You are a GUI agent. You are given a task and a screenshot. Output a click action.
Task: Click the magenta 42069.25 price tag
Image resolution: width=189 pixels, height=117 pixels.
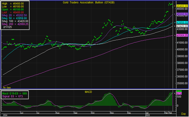pyautogui.click(x=182, y=35)
